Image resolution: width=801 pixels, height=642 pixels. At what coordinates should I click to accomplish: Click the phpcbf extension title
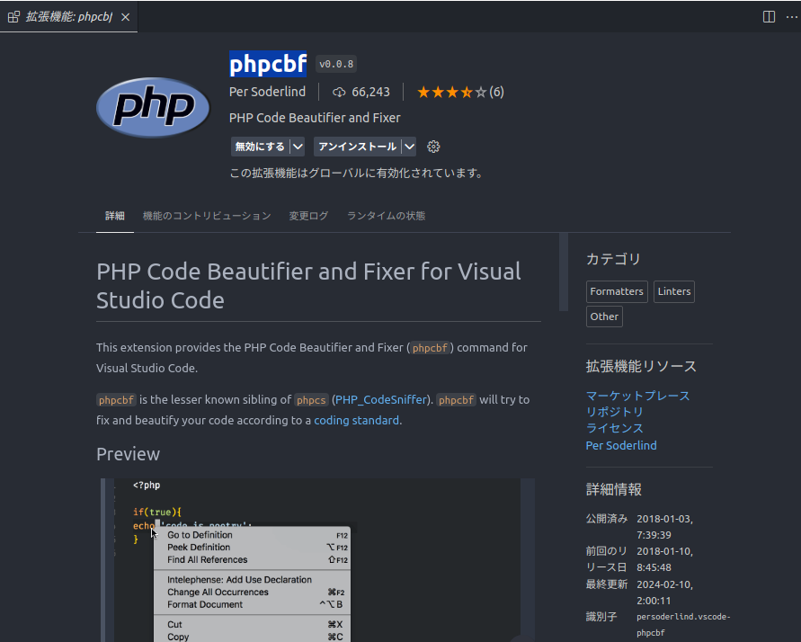pos(268,64)
